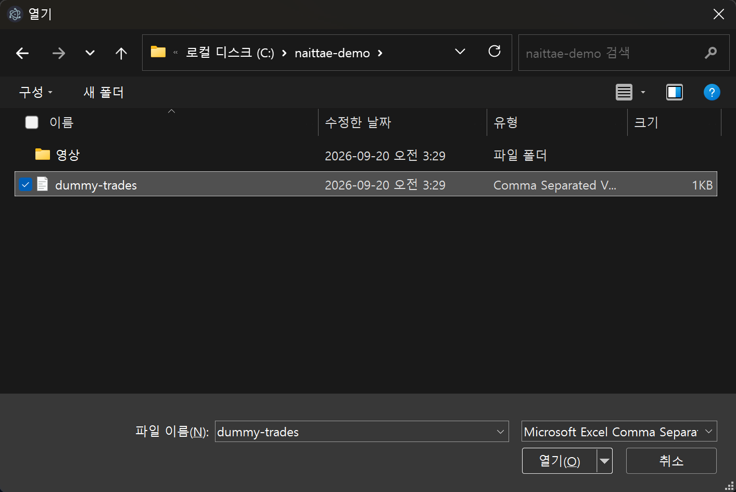Go forward with the right arrow
Image resolution: width=736 pixels, height=492 pixels.
(x=58, y=53)
